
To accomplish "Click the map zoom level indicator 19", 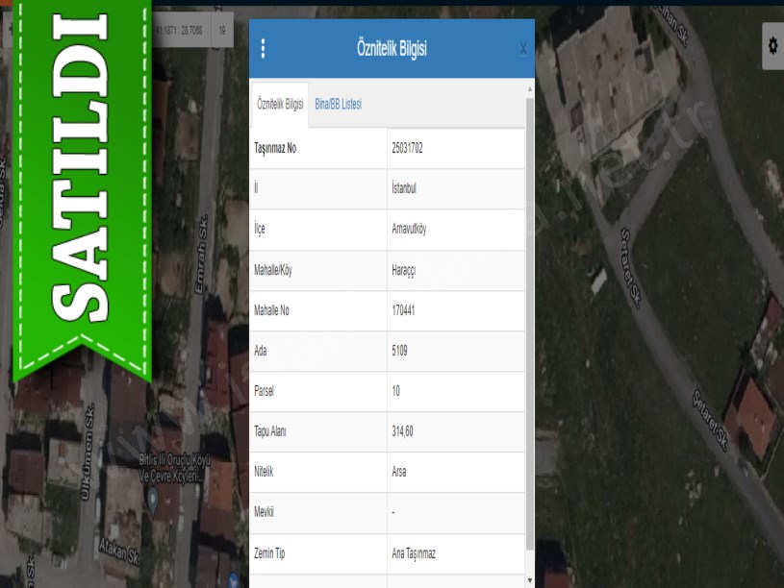I will pyautogui.click(x=222, y=31).
